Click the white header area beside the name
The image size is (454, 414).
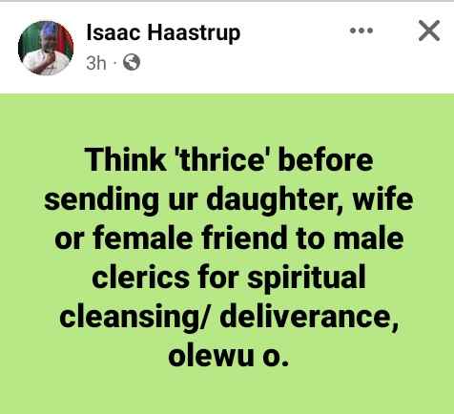pos(293,48)
